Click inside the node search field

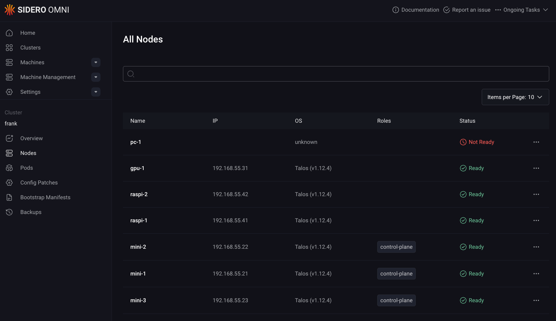pos(336,74)
